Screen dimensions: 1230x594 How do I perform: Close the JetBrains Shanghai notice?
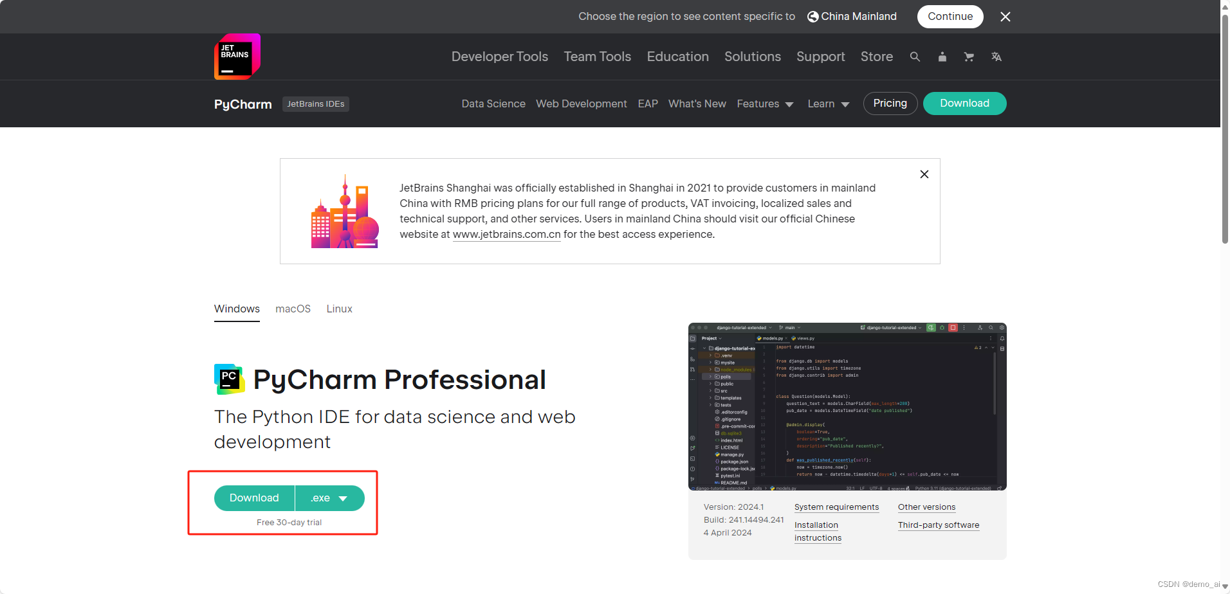coord(924,174)
